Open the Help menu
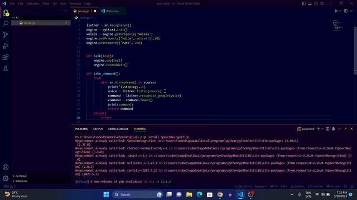Viewport: 357px width, 200px height. 88,4
